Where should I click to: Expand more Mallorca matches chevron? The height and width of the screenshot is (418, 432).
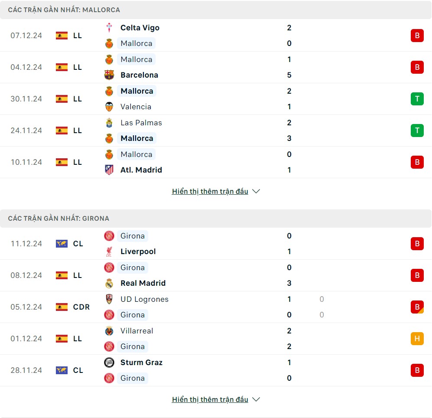[x=256, y=192]
